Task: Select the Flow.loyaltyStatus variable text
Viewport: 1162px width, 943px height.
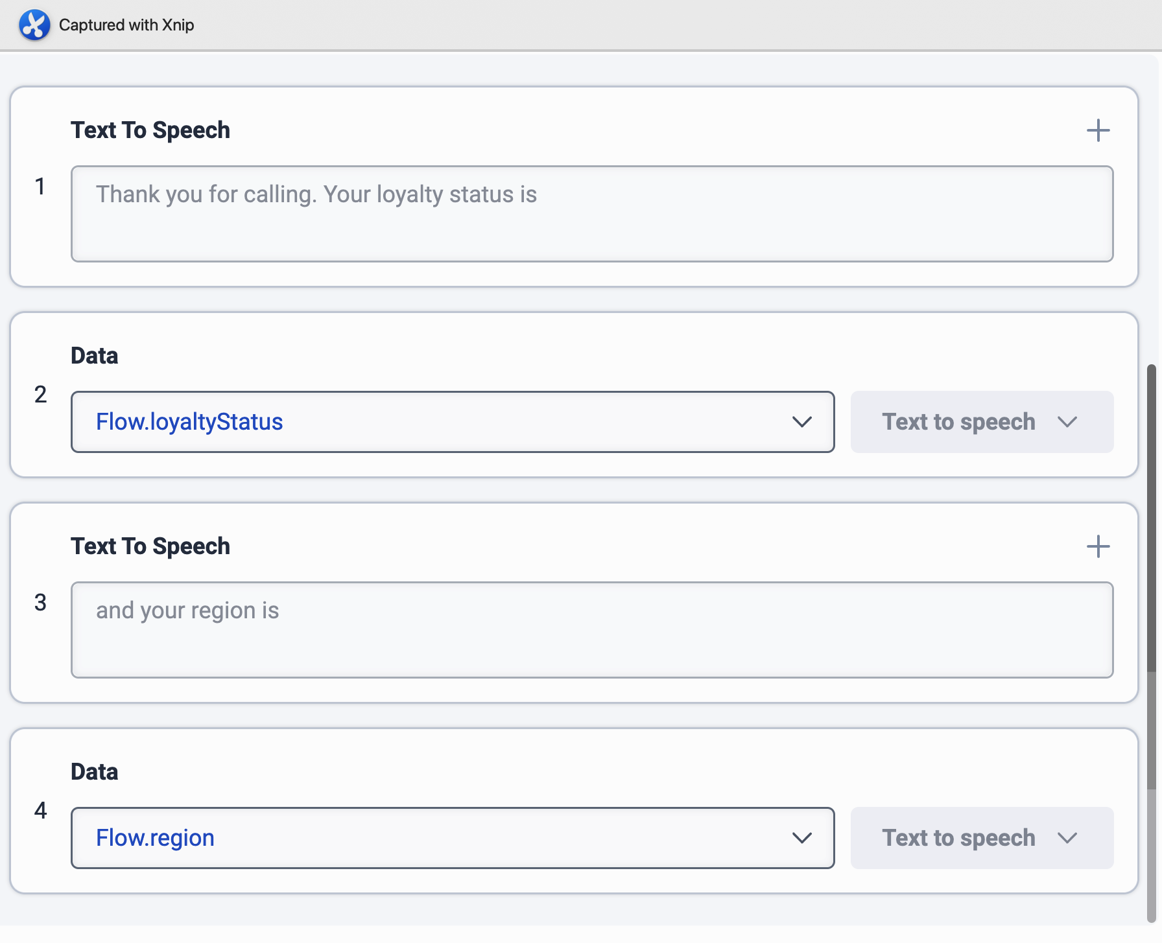Action: coord(189,422)
